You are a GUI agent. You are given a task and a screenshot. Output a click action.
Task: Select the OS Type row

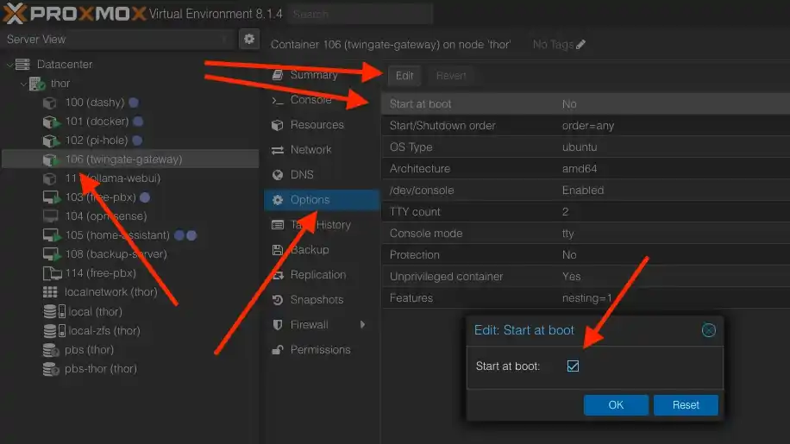pyautogui.click(x=586, y=147)
